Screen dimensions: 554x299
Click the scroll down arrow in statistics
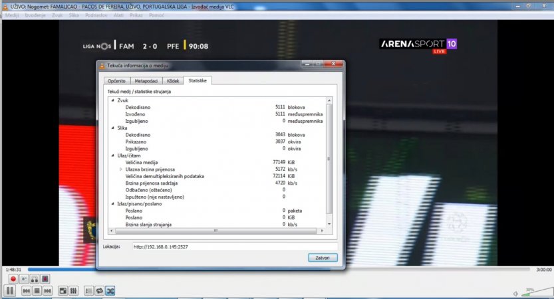tap(329, 224)
